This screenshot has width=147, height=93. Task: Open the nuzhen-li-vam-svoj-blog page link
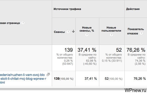tap(23, 79)
